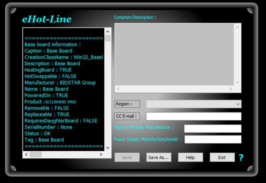Exit the eHot-Line application
Viewport: 266px width, 183px height.
tap(222, 157)
